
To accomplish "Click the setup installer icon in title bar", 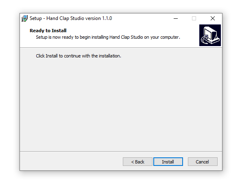I will coord(24,18).
